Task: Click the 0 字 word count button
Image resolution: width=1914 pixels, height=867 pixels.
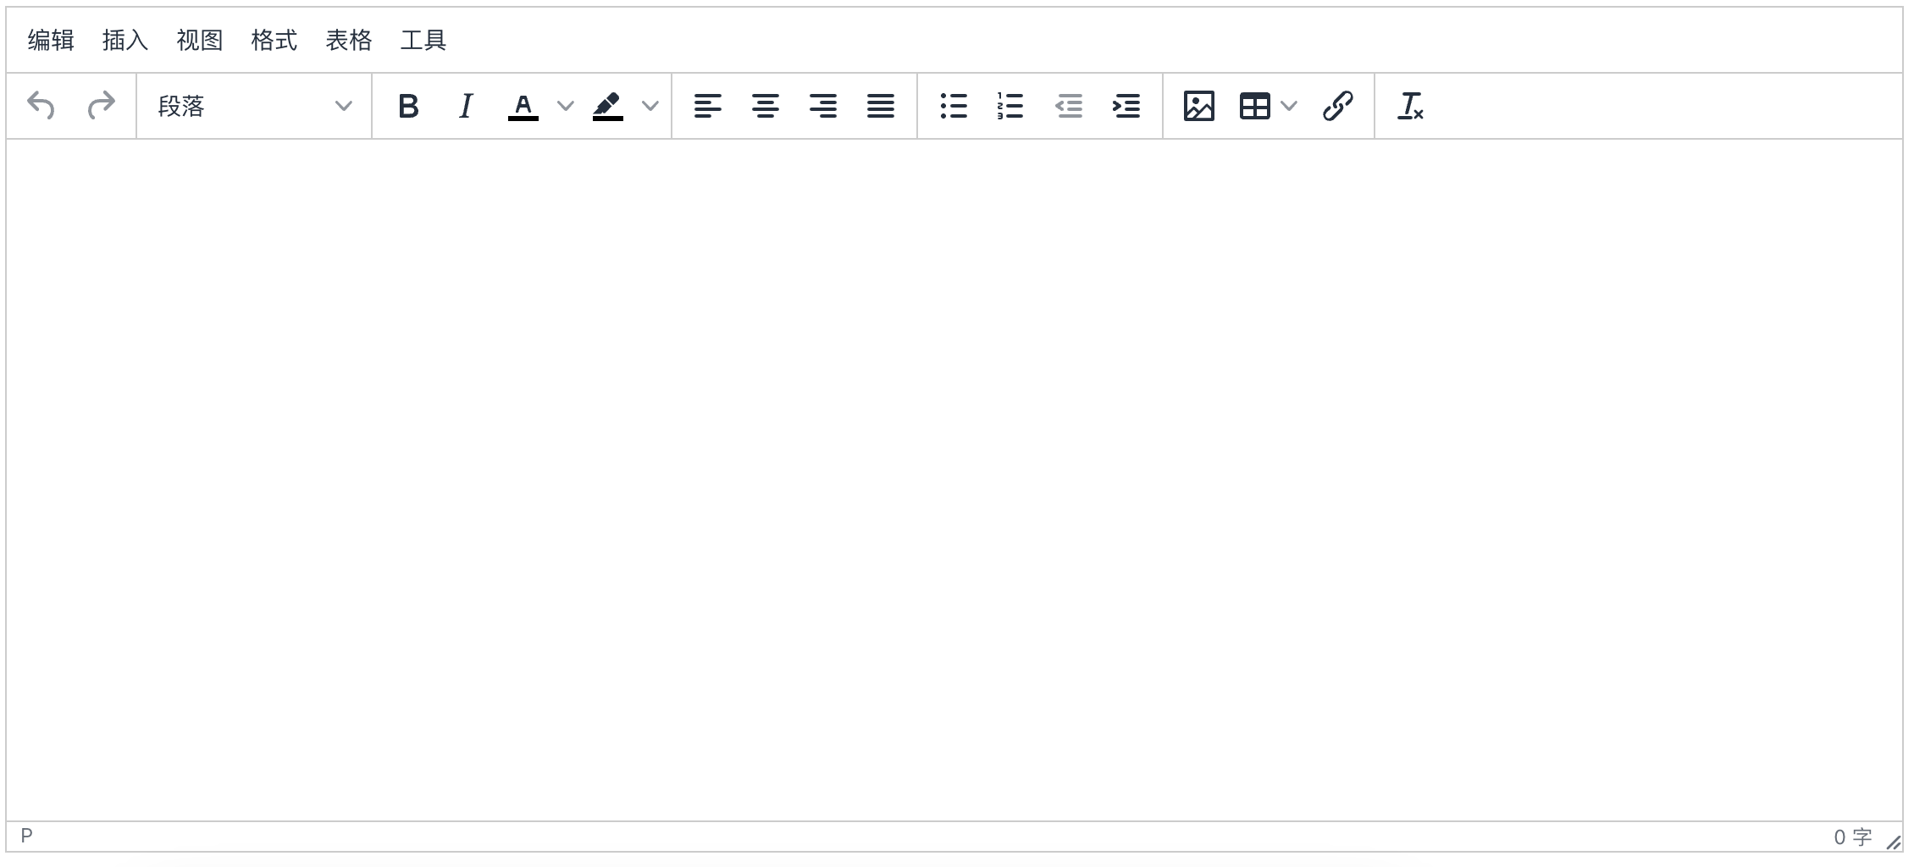Action: pos(1852,837)
